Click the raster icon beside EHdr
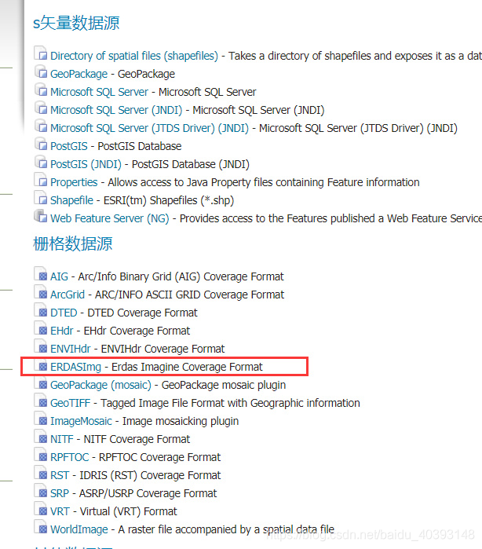 point(41,329)
